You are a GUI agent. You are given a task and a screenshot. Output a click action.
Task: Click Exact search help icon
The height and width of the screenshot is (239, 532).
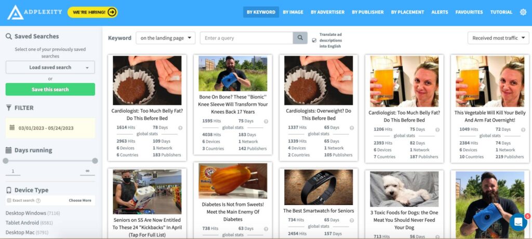point(38,201)
